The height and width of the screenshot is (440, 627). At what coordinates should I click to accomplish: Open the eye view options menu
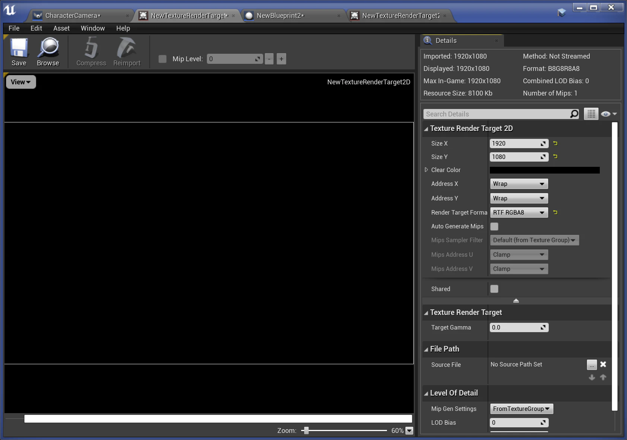pyautogui.click(x=609, y=114)
